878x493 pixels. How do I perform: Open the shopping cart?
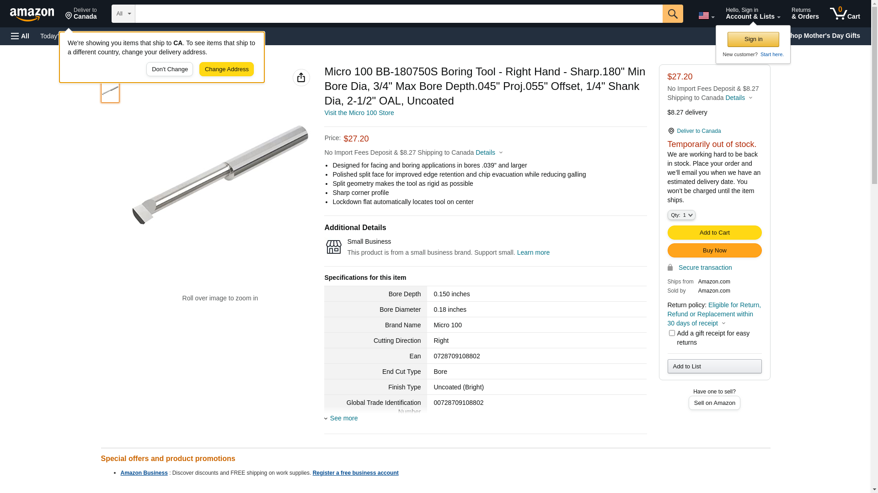point(845,14)
